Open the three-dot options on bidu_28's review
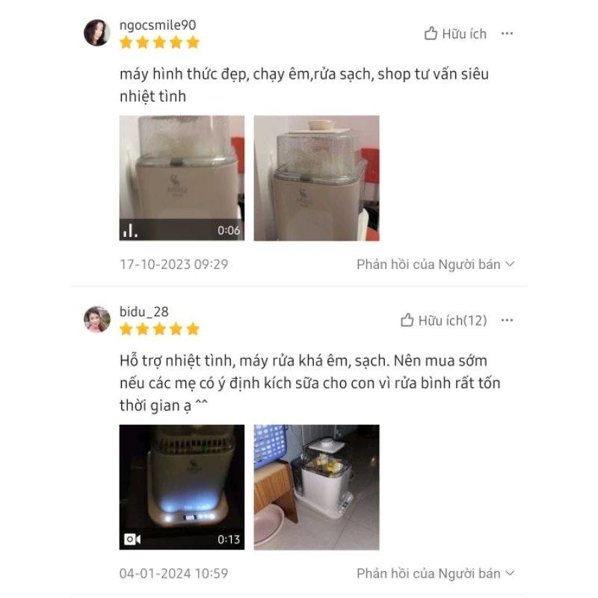598x598 pixels. click(x=507, y=321)
